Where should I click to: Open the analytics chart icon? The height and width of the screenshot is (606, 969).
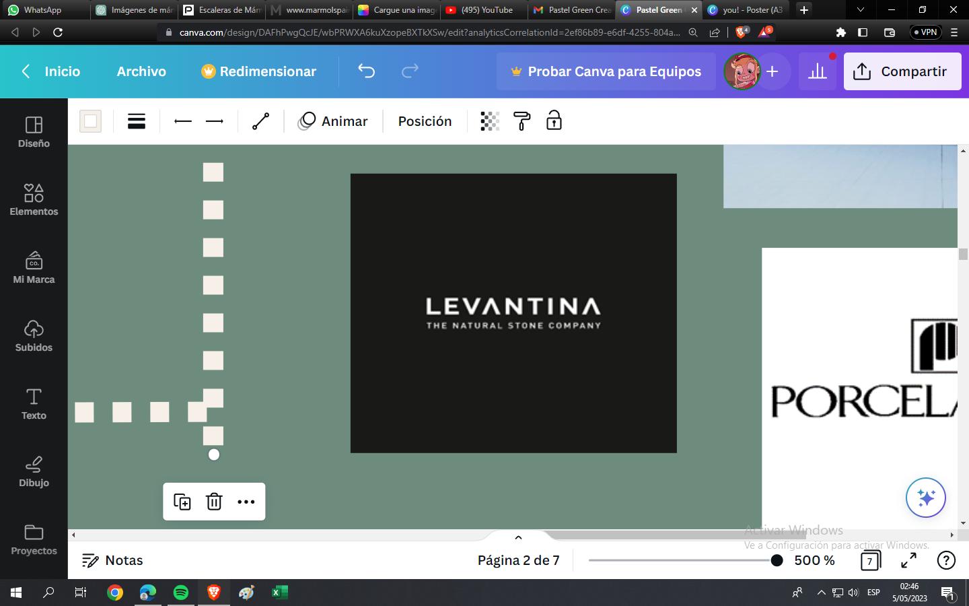pyautogui.click(x=818, y=71)
